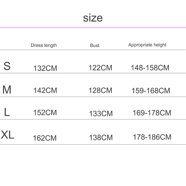Screen dimensions: 186x186
Task: Select the 178-186CM height range
Action: (x=152, y=137)
